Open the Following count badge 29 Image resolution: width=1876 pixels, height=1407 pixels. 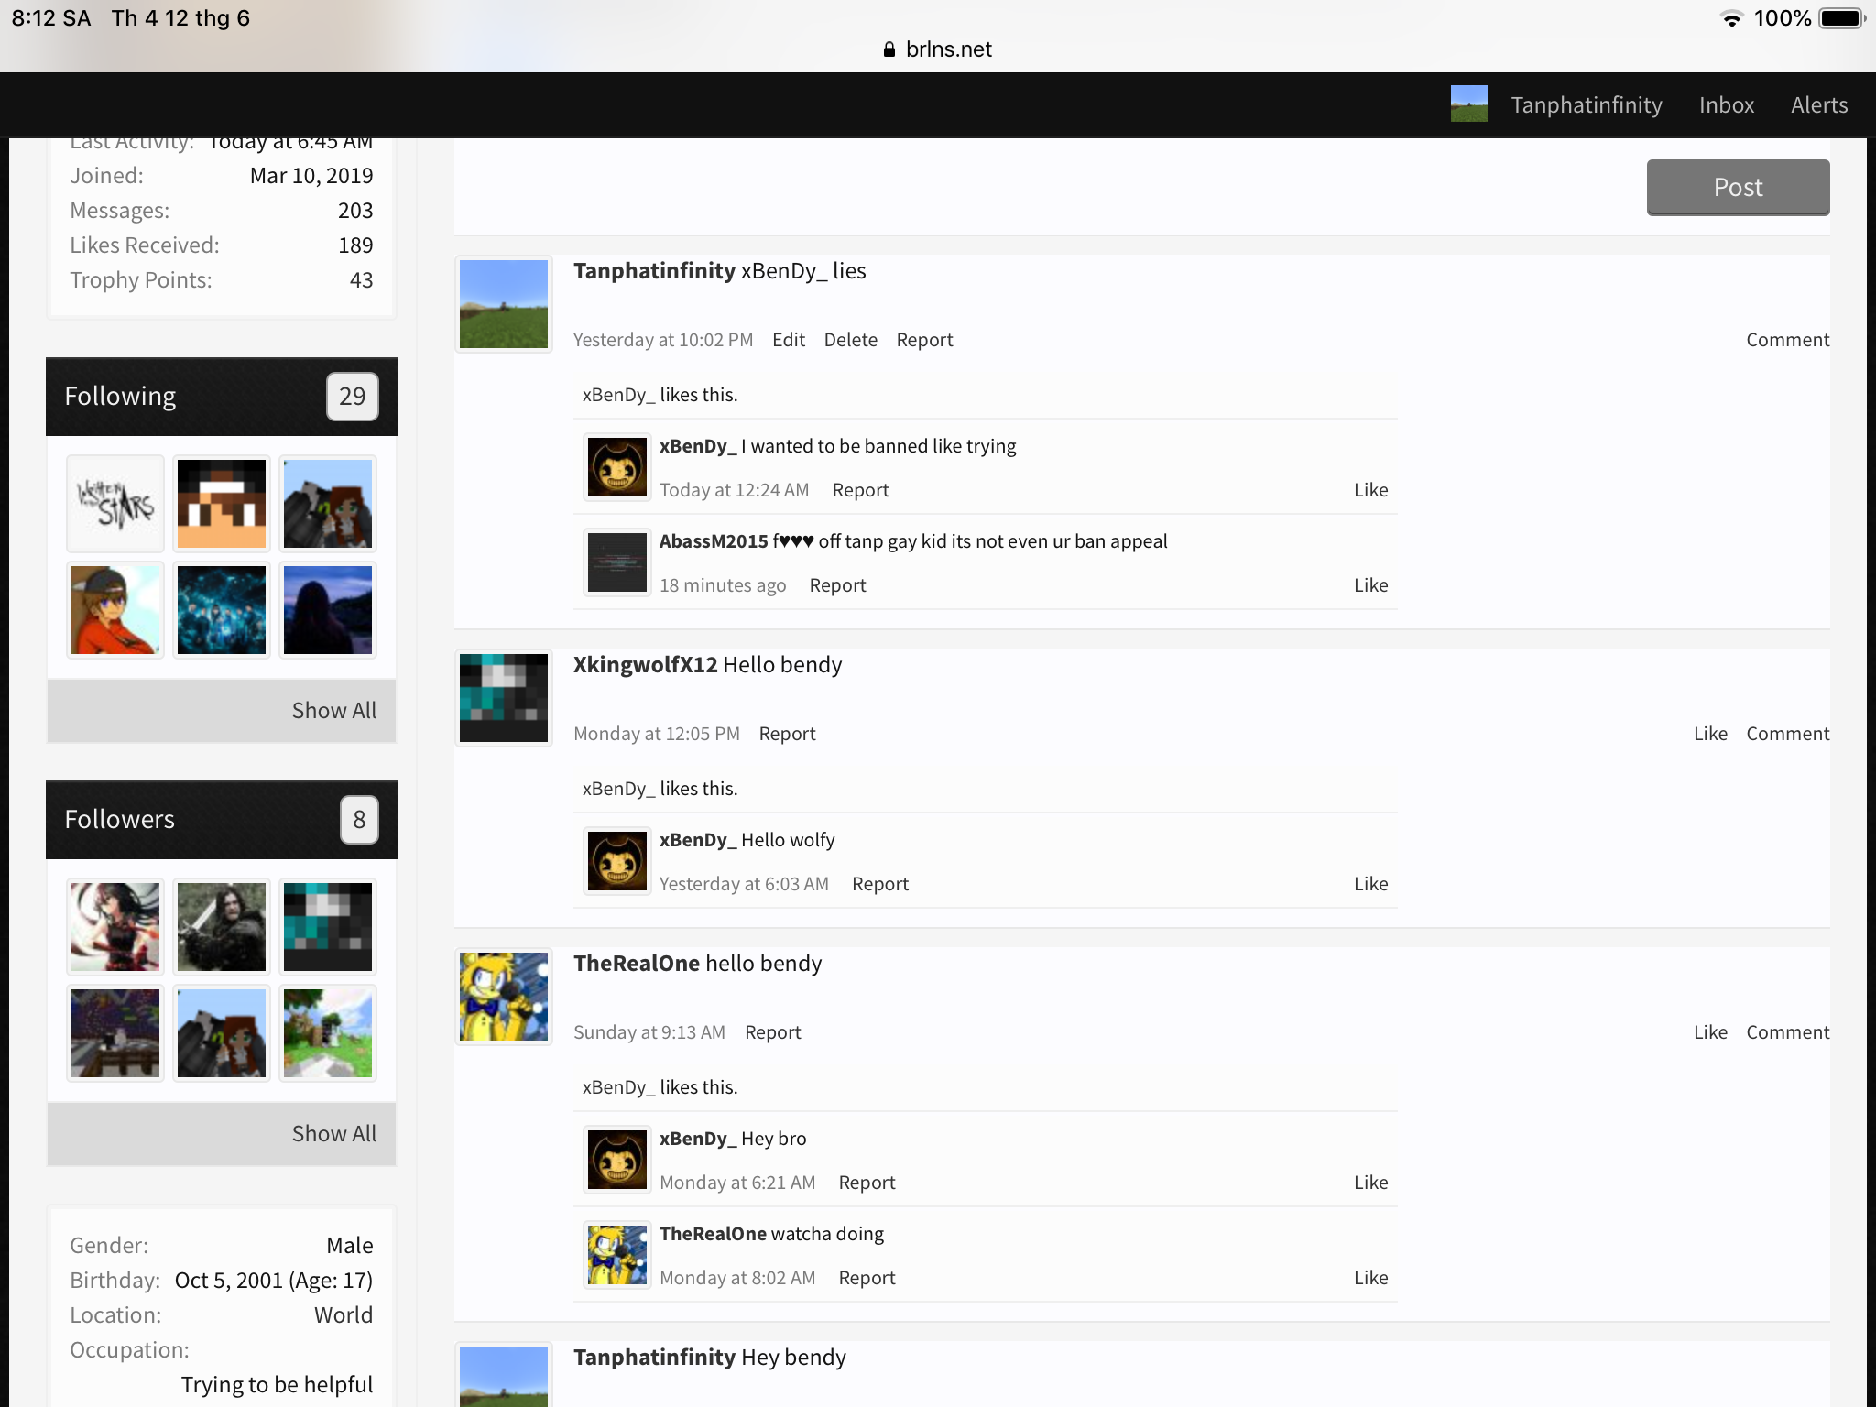pyautogui.click(x=353, y=397)
